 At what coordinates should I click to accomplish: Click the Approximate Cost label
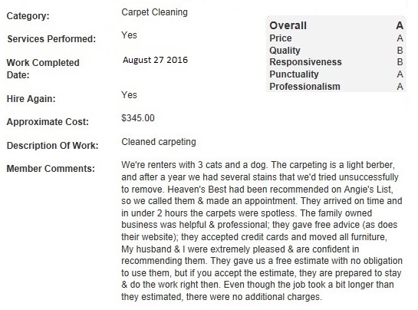[48, 122]
